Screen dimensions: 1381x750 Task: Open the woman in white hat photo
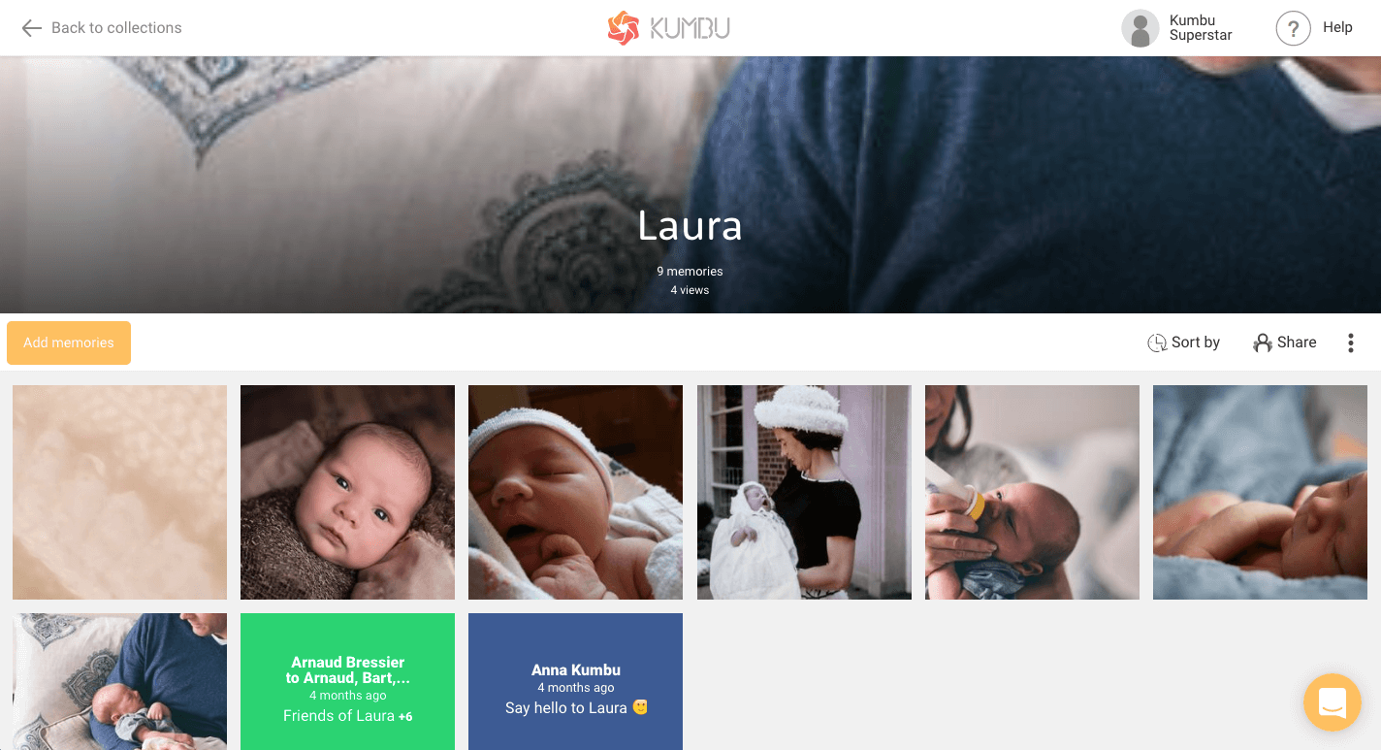tap(804, 492)
